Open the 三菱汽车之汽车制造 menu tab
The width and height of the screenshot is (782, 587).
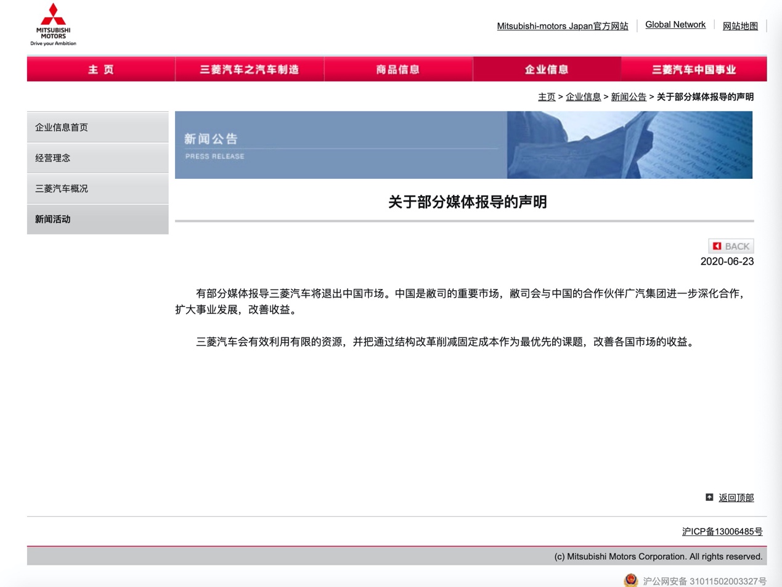coord(250,69)
